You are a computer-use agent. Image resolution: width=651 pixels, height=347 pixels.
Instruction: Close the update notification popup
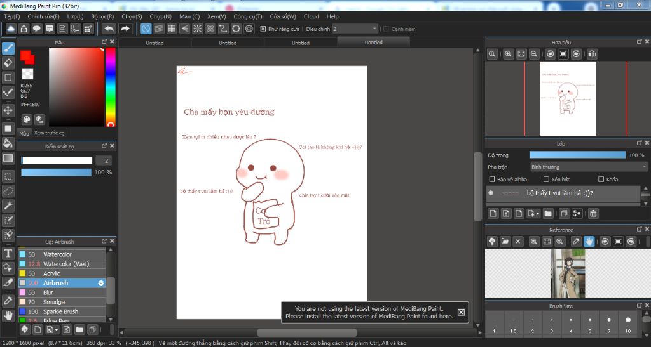click(461, 311)
